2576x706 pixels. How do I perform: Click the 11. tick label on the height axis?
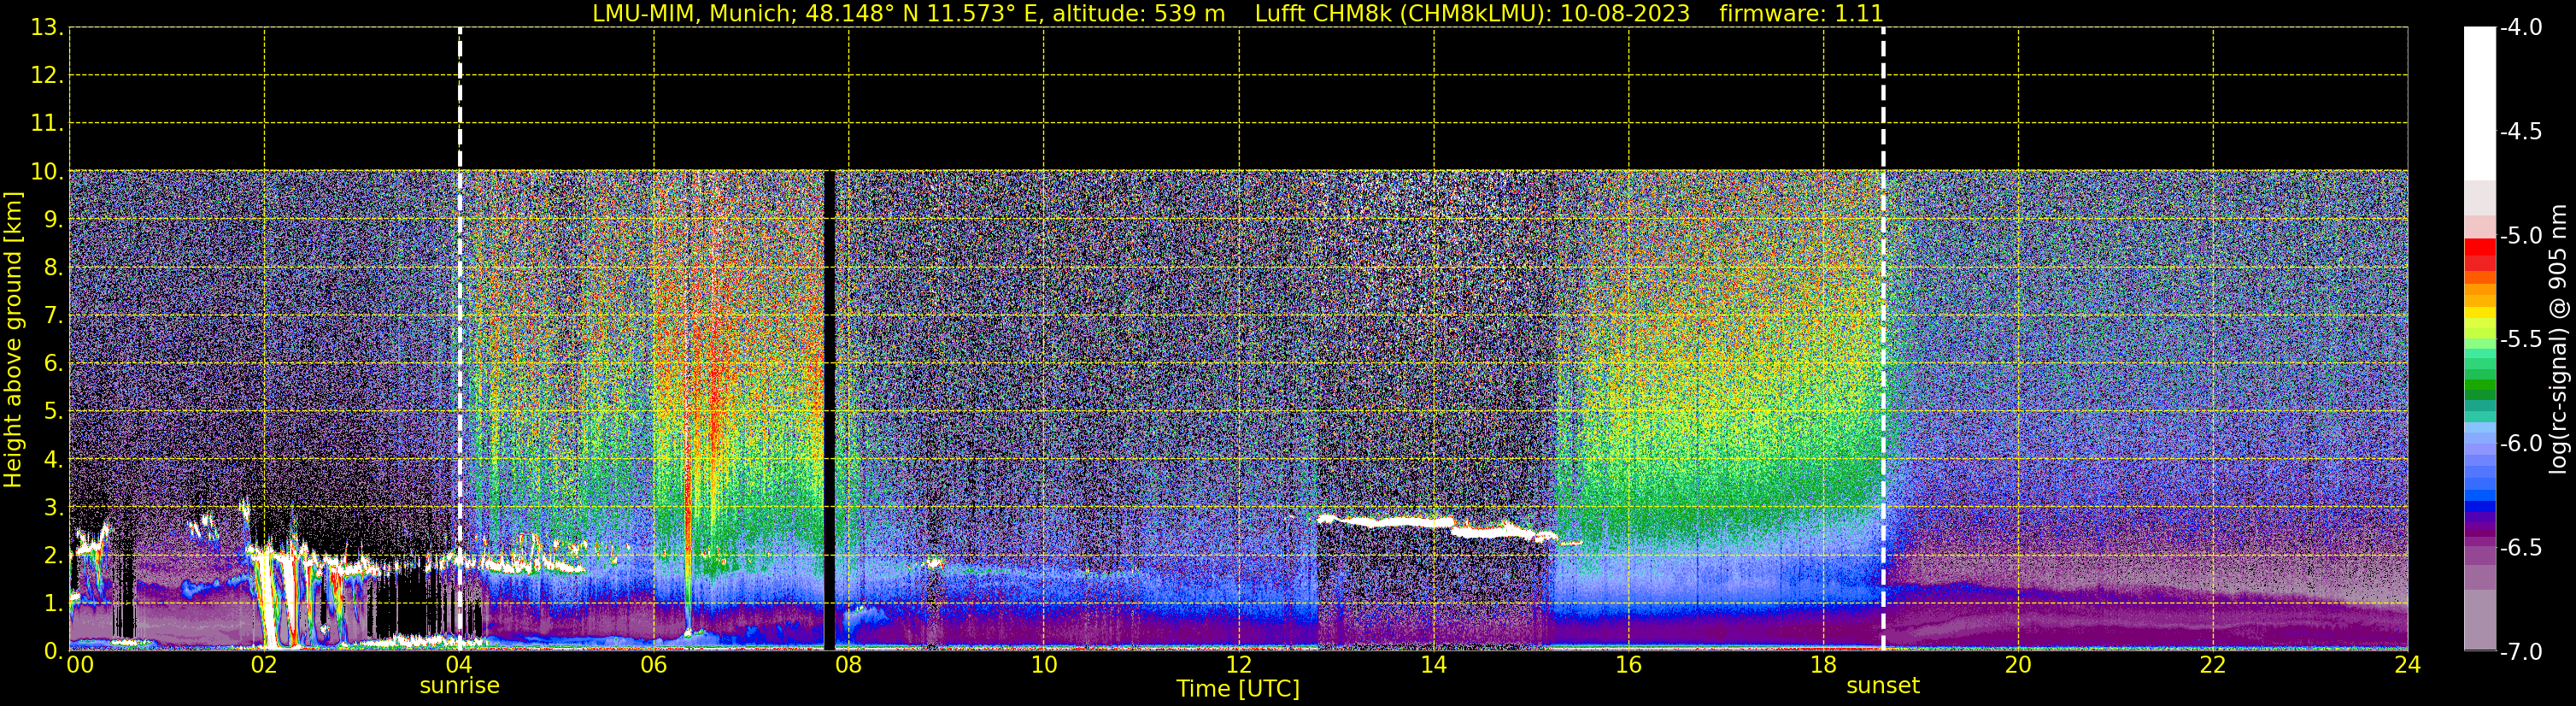click(47, 124)
